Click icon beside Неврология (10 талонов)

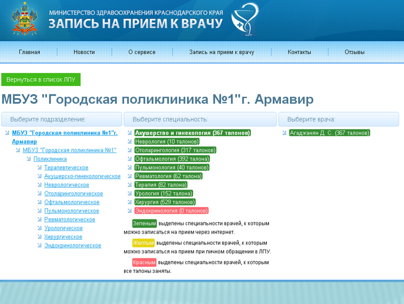coord(130,142)
